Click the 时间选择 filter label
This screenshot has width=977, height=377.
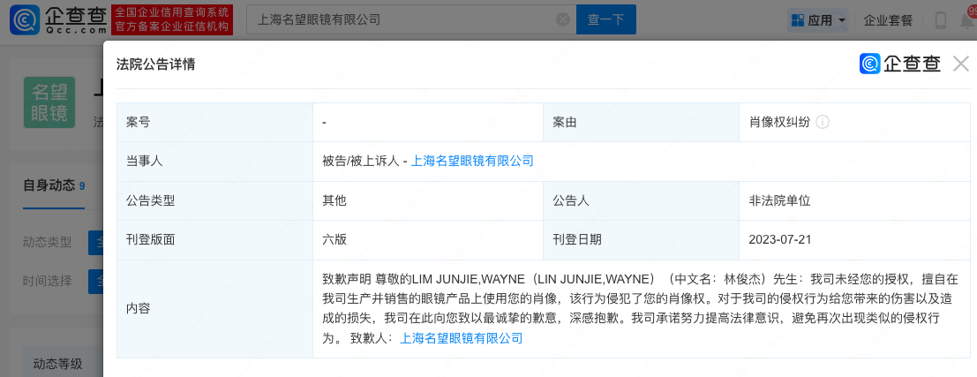[48, 281]
